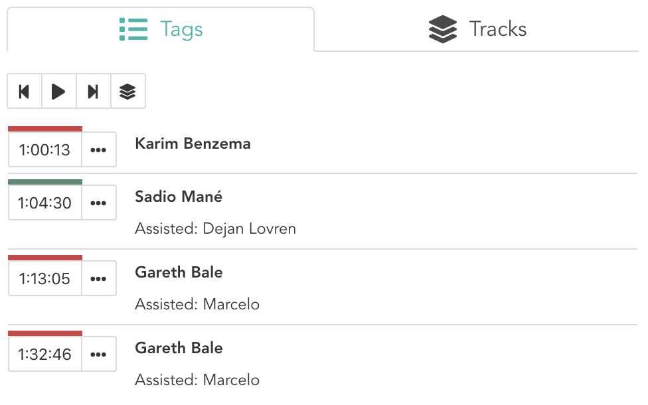The width and height of the screenshot is (648, 405).
Task: Skip to next tag
Action: click(94, 92)
